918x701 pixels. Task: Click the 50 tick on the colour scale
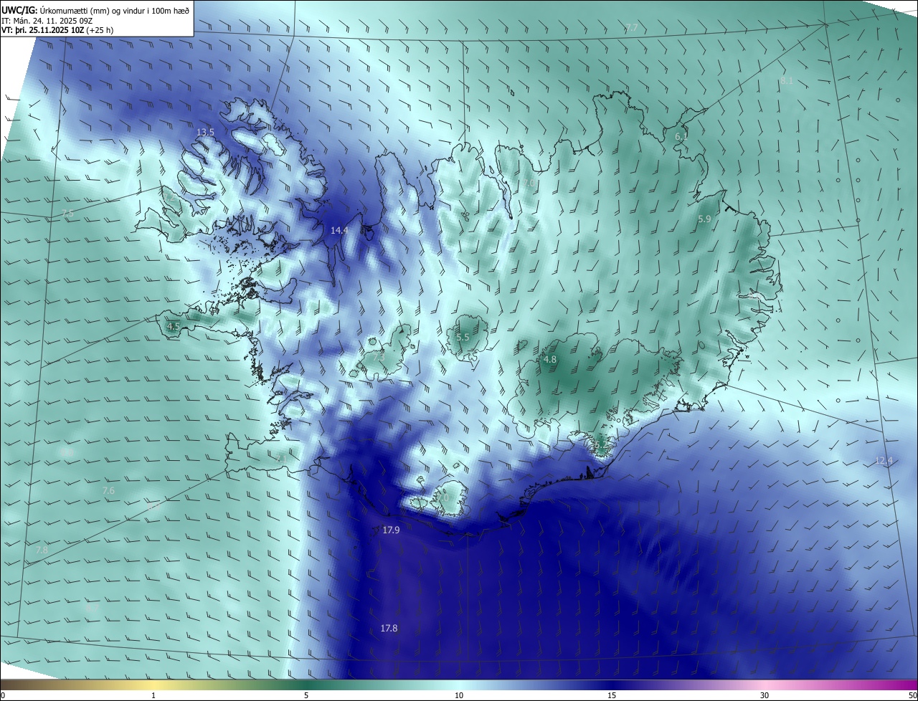click(912, 696)
